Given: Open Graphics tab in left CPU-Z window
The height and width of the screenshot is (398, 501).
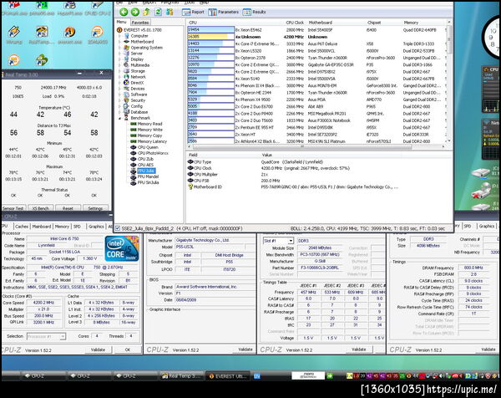Looking at the screenshot, I should coord(96,227).
